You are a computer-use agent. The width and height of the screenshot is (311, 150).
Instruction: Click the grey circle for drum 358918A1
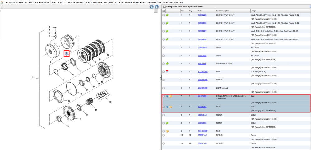tap(164, 48)
